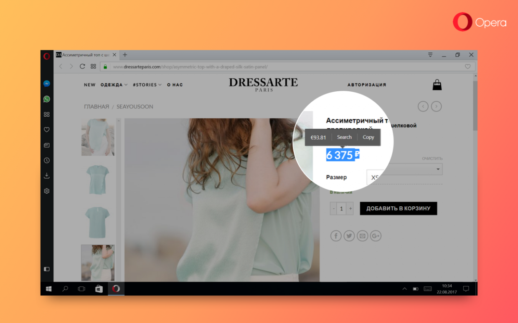
Task: Open Opera settings via the gear icon
Action: pos(46,190)
